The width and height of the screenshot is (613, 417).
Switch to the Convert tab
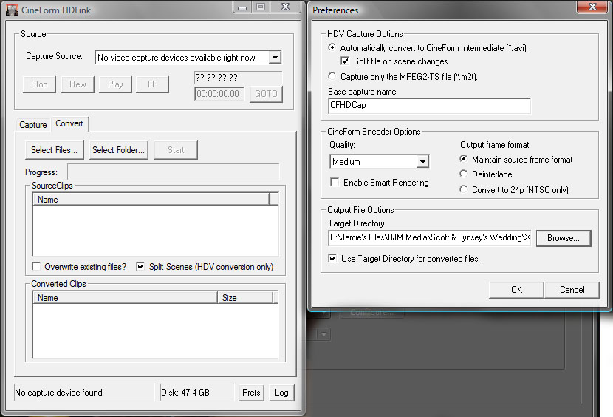[69, 123]
